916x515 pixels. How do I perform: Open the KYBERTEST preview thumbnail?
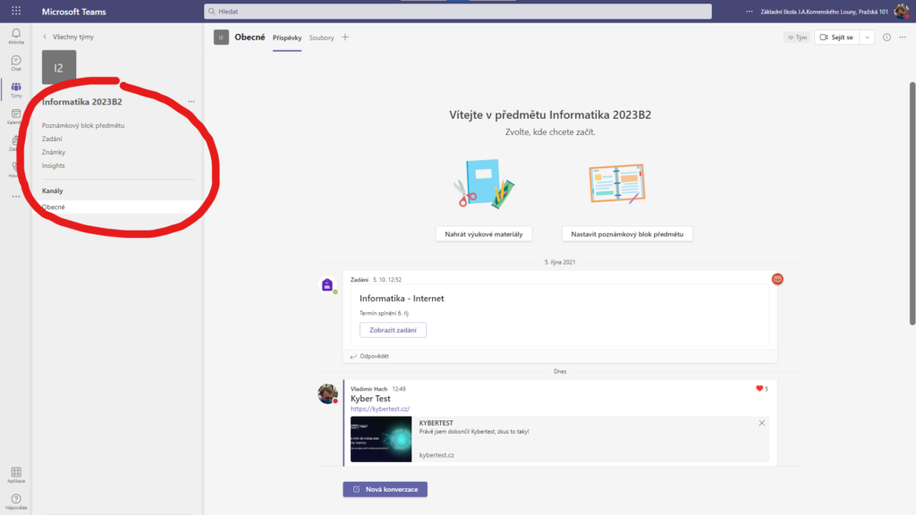tap(381, 439)
